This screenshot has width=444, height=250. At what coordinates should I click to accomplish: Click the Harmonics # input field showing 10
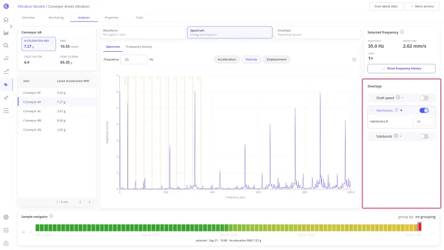point(423,121)
